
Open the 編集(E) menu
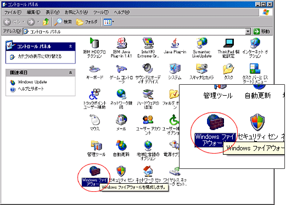[33, 13]
